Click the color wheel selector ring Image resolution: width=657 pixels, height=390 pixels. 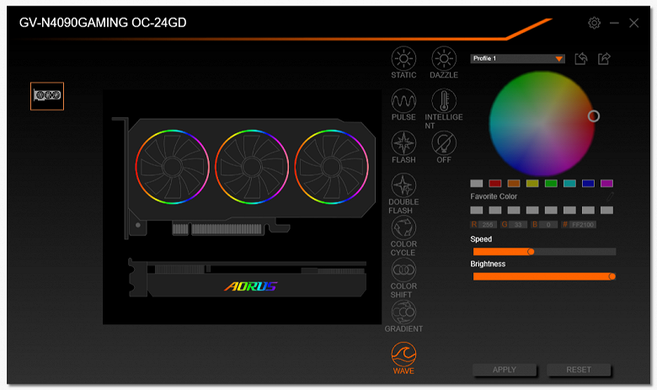pyautogui.click(x=593, y=116)
